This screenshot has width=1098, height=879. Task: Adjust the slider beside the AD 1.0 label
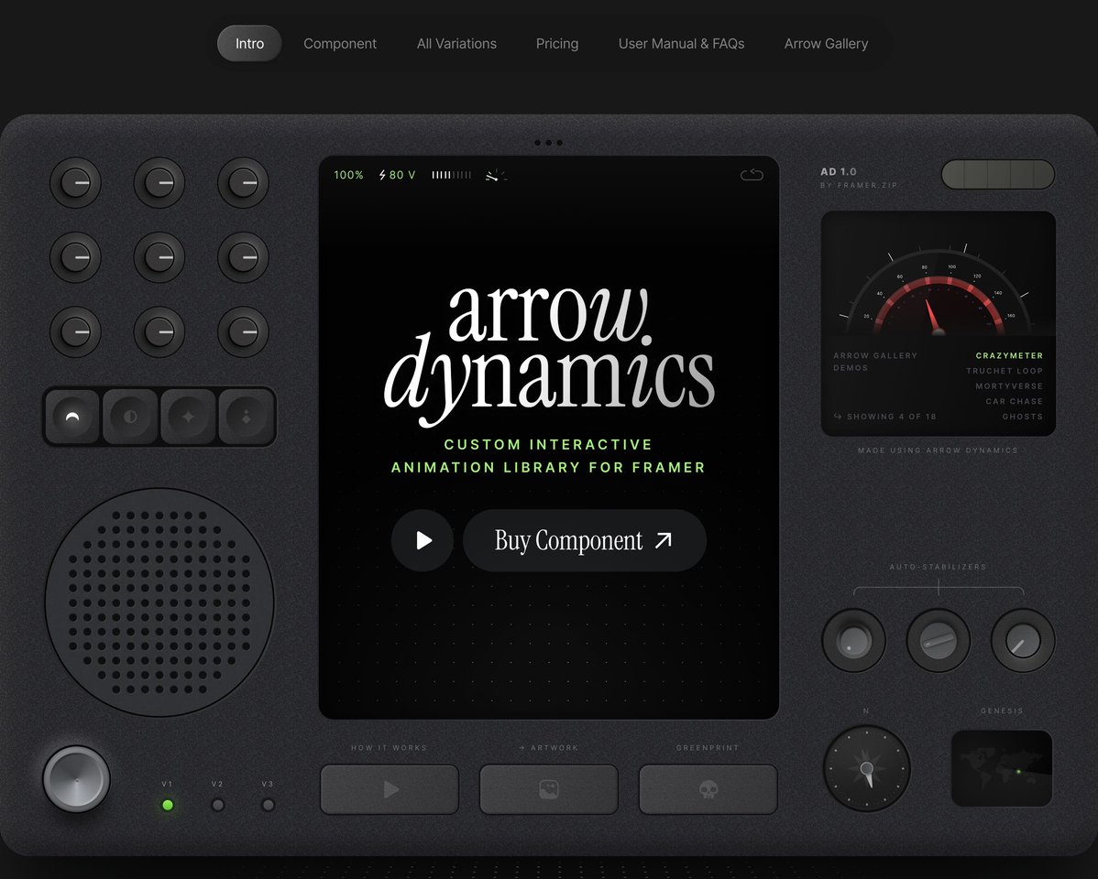(998, 174)
